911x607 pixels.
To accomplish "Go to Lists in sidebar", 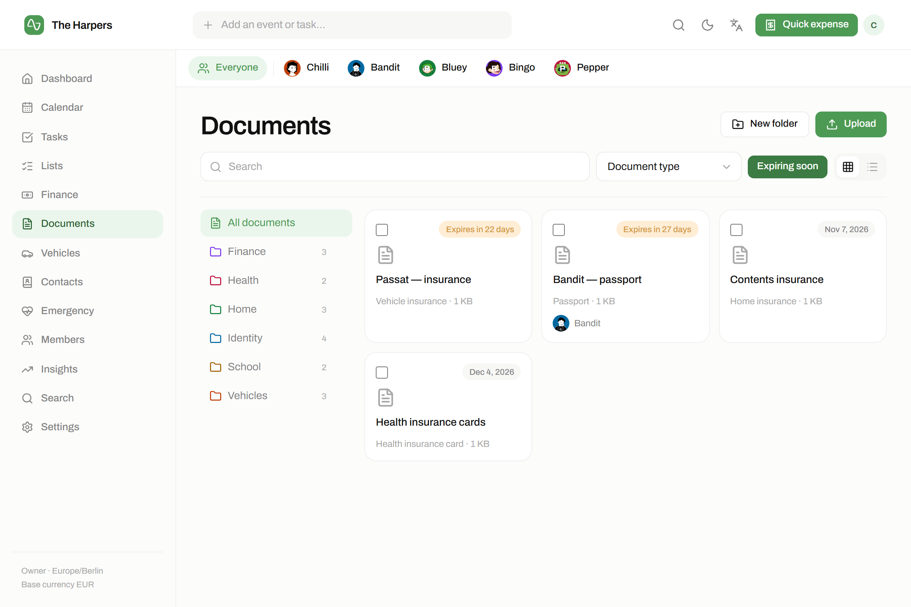I will [88, 166].
